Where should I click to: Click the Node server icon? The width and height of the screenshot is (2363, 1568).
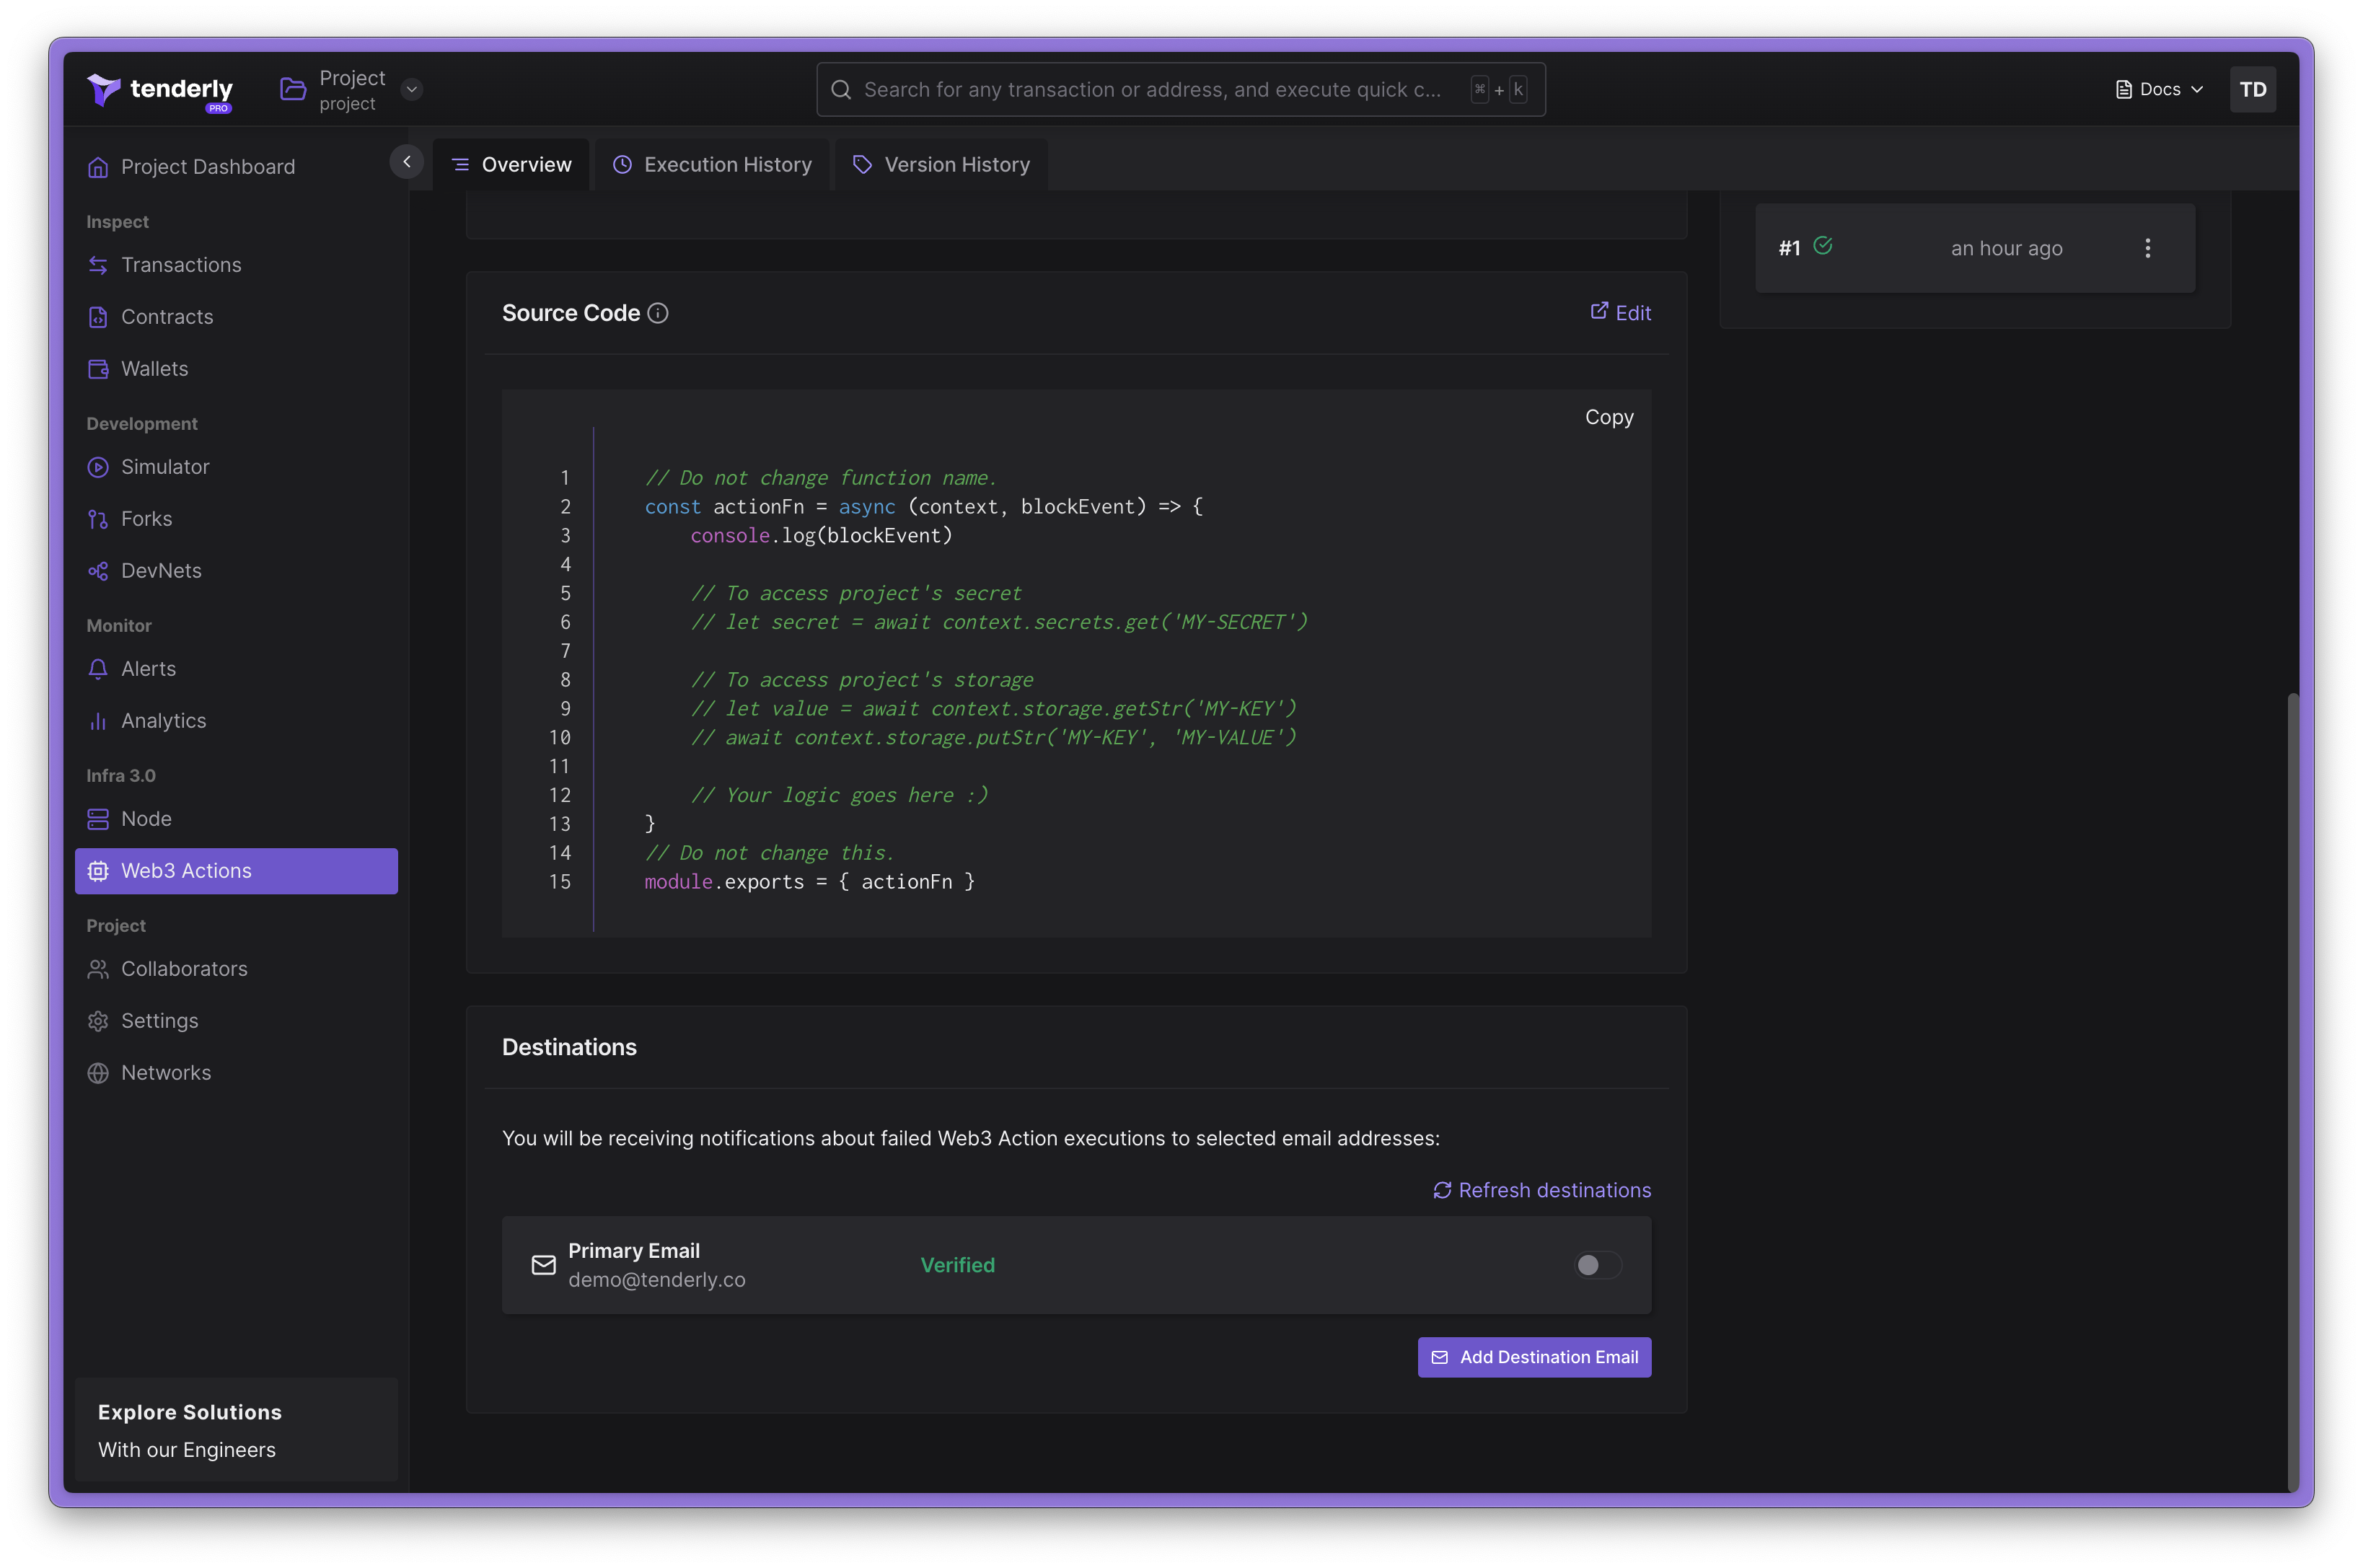[x=98, y=819]
